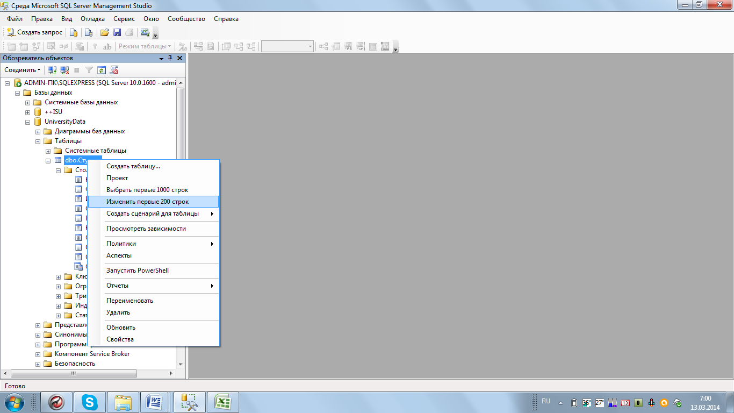The image size is (734, 413).
Task: Click the green refresh icon in Object Explorer
Action: (x=102, y=70)
